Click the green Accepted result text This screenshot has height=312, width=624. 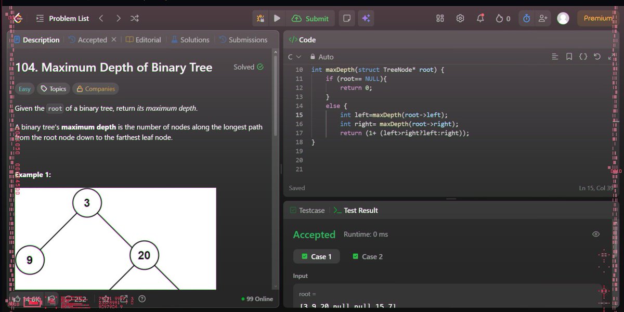(314, 235)
